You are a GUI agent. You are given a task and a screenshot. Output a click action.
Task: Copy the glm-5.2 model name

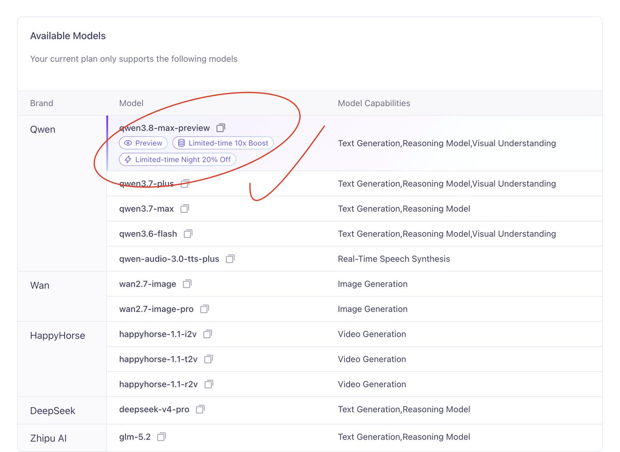161,437
